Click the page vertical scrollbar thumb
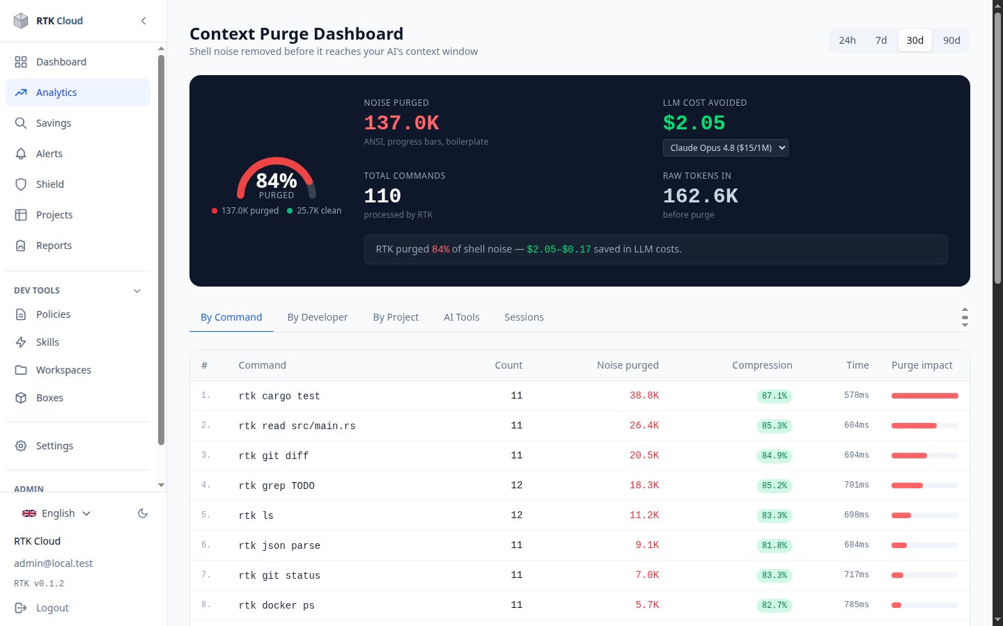Viewport: 1003px width, 626px height. click(997, 147)
